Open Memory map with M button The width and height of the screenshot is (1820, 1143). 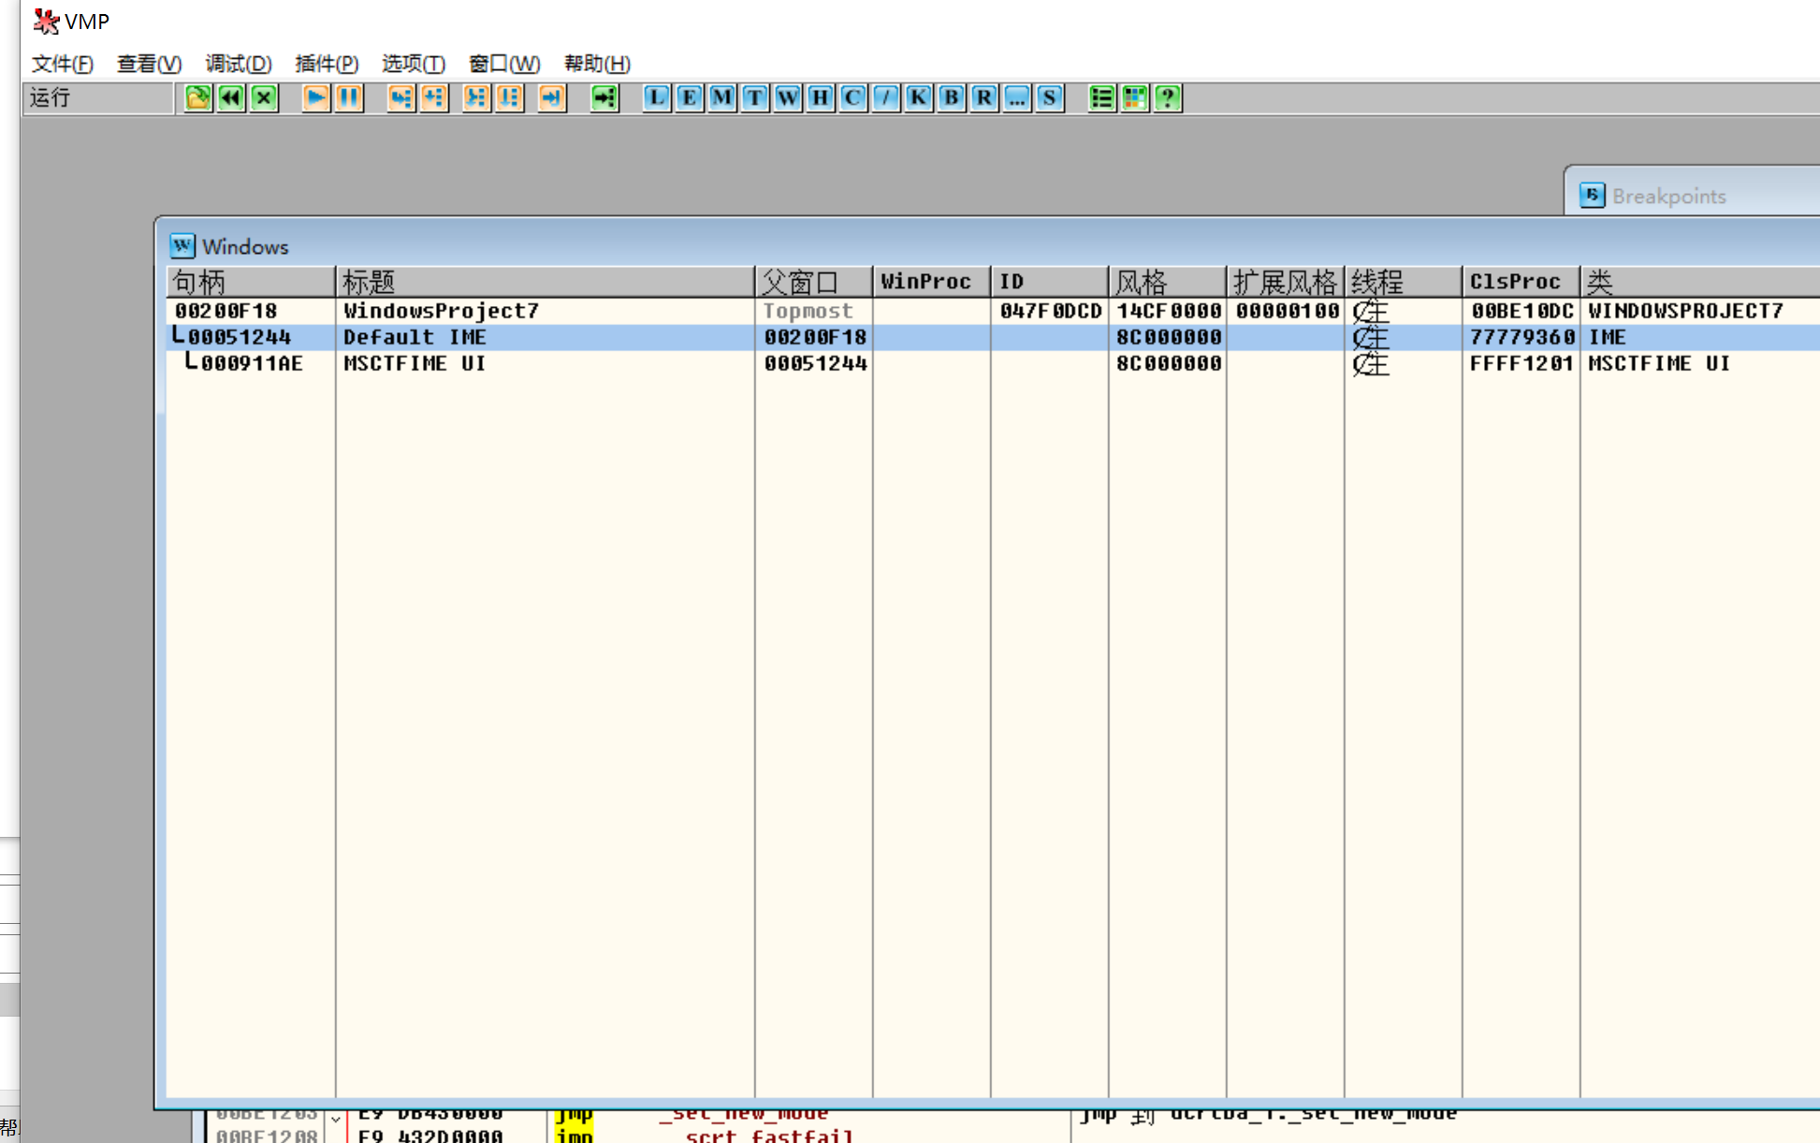(x=722, y=97)
